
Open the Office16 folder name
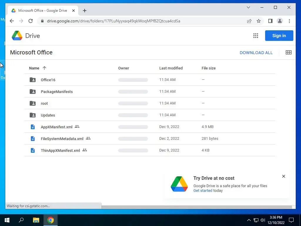(x=48, y=80)
